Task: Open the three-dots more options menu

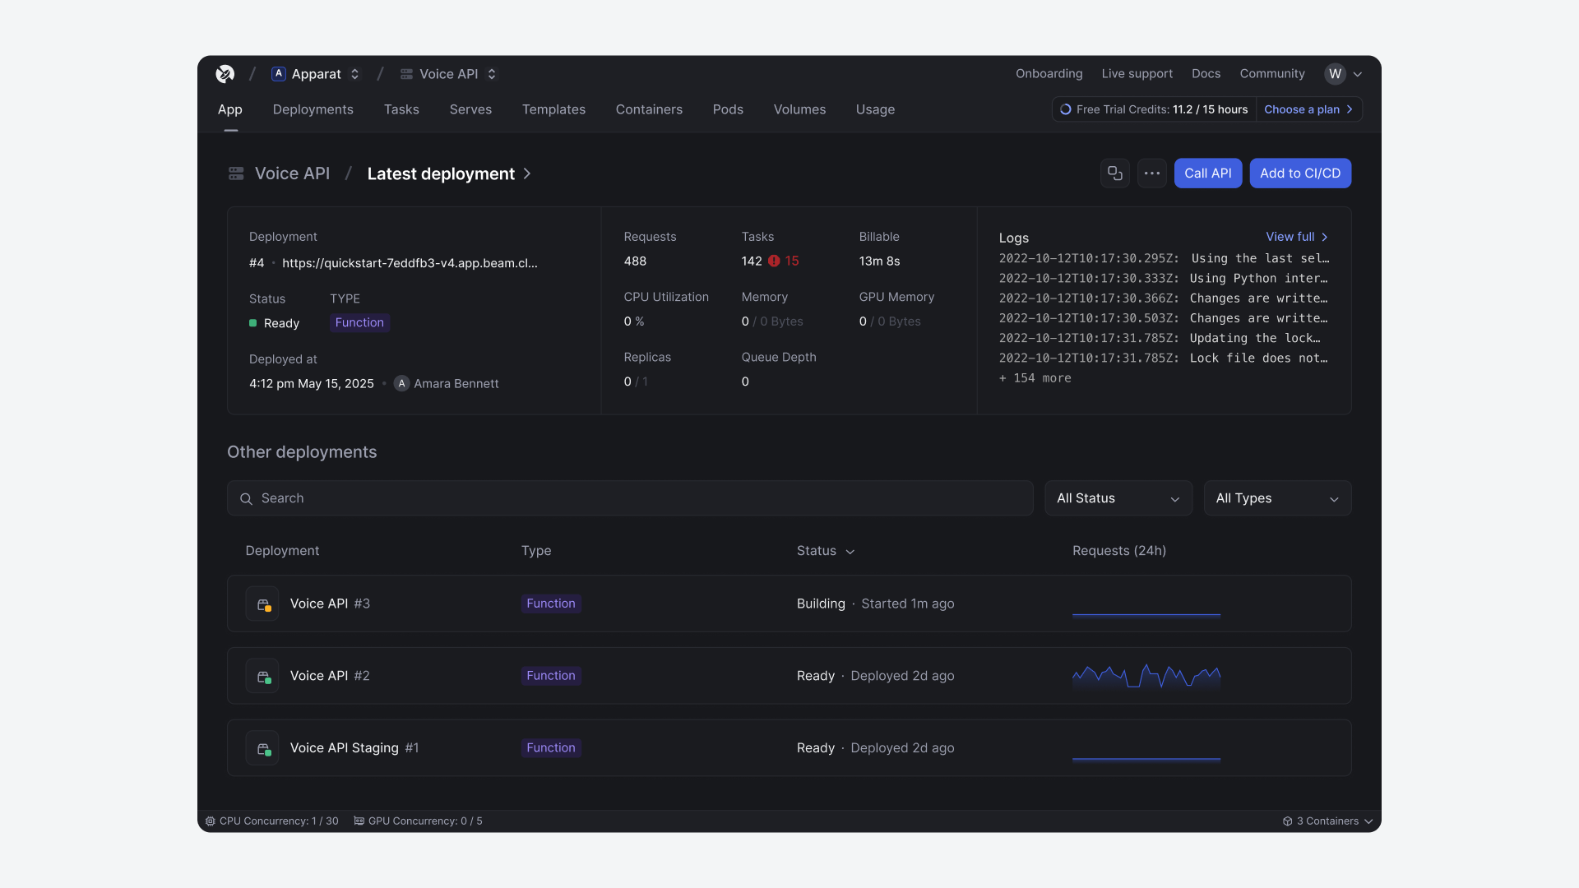Action: pos(1152,173)
